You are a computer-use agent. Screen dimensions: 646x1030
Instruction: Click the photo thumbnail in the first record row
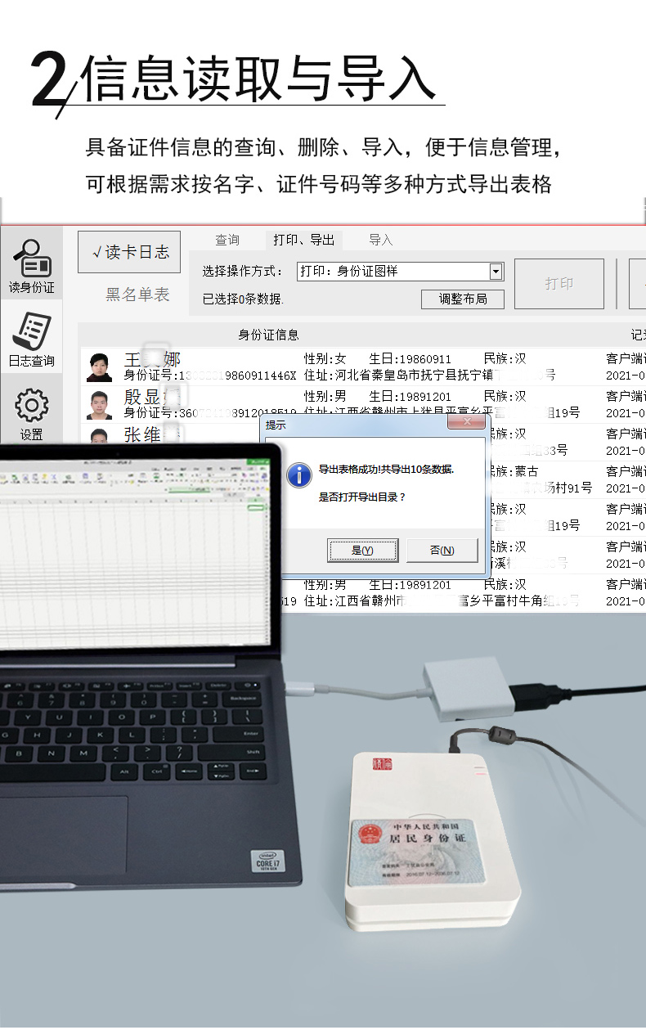pos(100,367)
